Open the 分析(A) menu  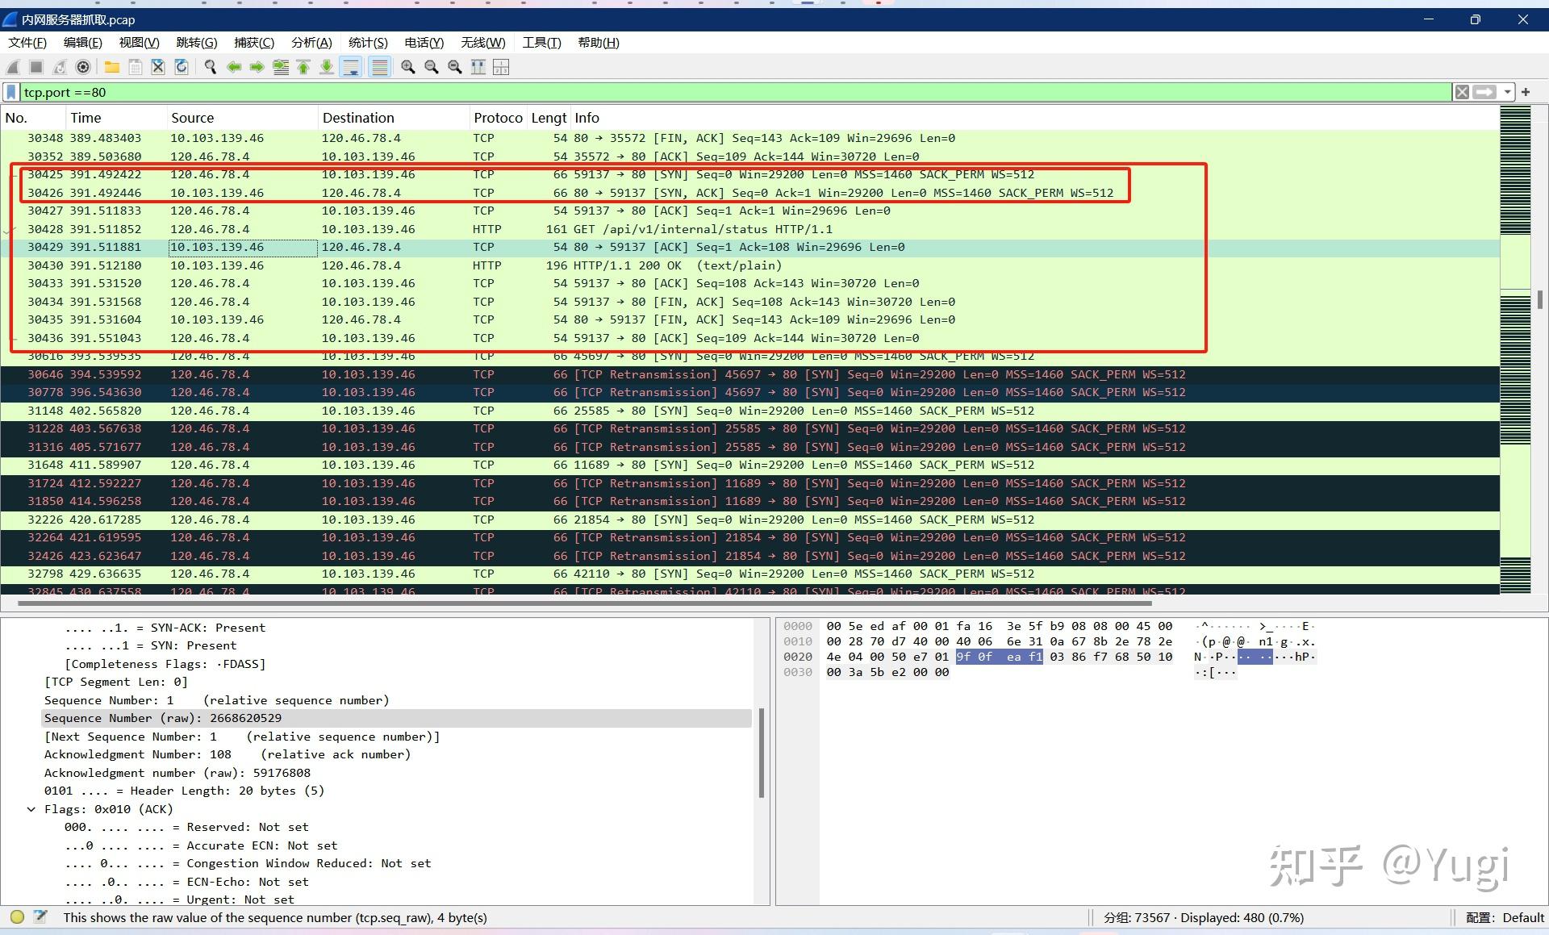point(311,43)
